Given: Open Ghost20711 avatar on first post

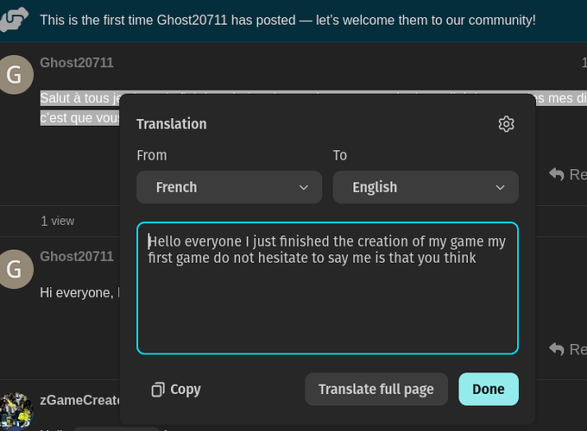Looking at the screenshot, I should [15, 75].
